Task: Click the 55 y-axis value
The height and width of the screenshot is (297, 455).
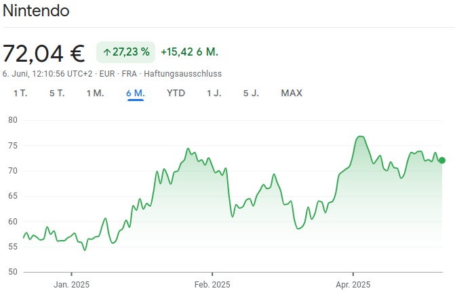Action: [x=13, y=247]
